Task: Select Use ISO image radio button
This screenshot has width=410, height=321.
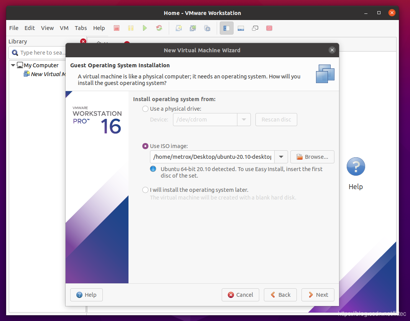Action: click(x=145, y=146)
